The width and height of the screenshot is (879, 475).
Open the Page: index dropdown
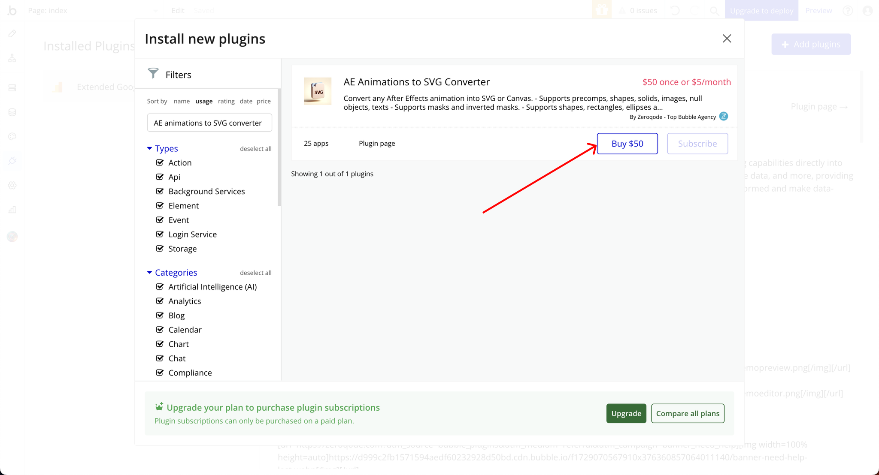(93, 10)
